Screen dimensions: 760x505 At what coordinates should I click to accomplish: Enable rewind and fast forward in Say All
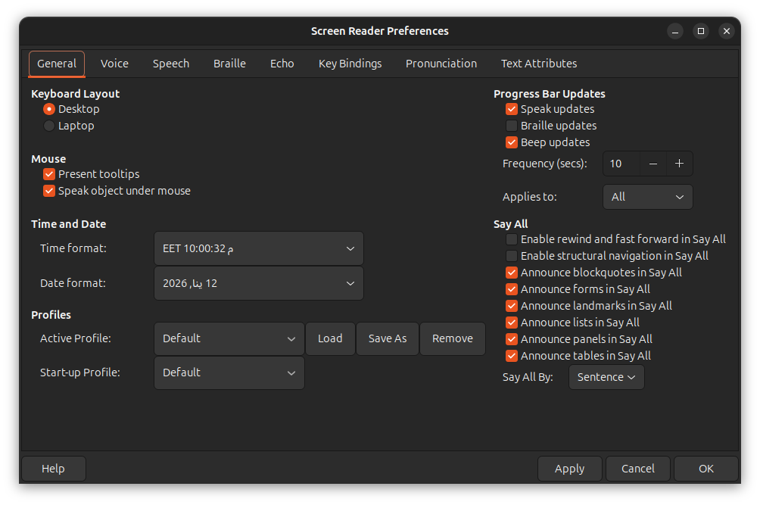512,239
